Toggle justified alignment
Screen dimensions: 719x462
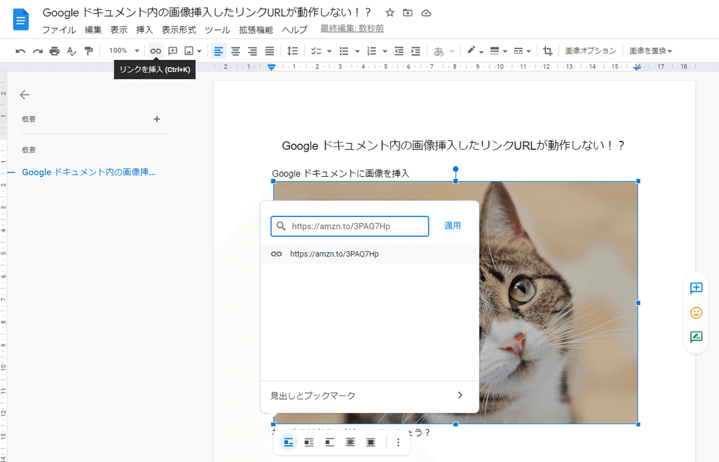pos(269,50)
